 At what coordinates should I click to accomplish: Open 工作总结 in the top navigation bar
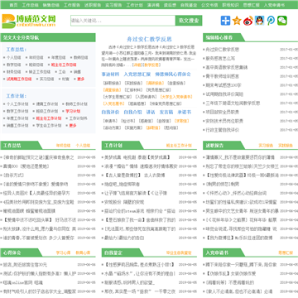31,5
